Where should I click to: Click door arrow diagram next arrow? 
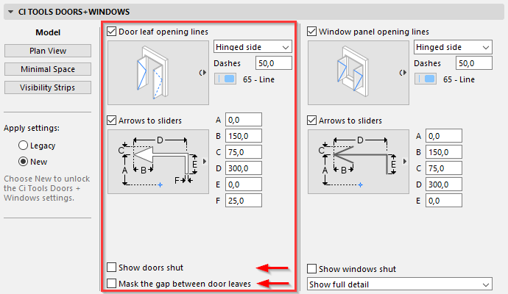point(205,161)
